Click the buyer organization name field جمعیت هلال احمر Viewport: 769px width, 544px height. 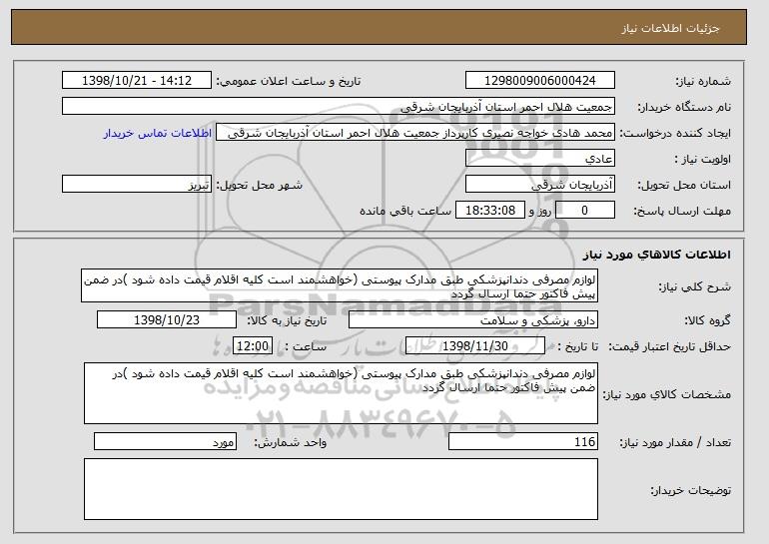click(339, 107)
